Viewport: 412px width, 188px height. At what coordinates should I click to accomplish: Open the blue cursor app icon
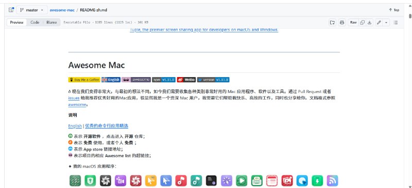[x=166, y=181]
